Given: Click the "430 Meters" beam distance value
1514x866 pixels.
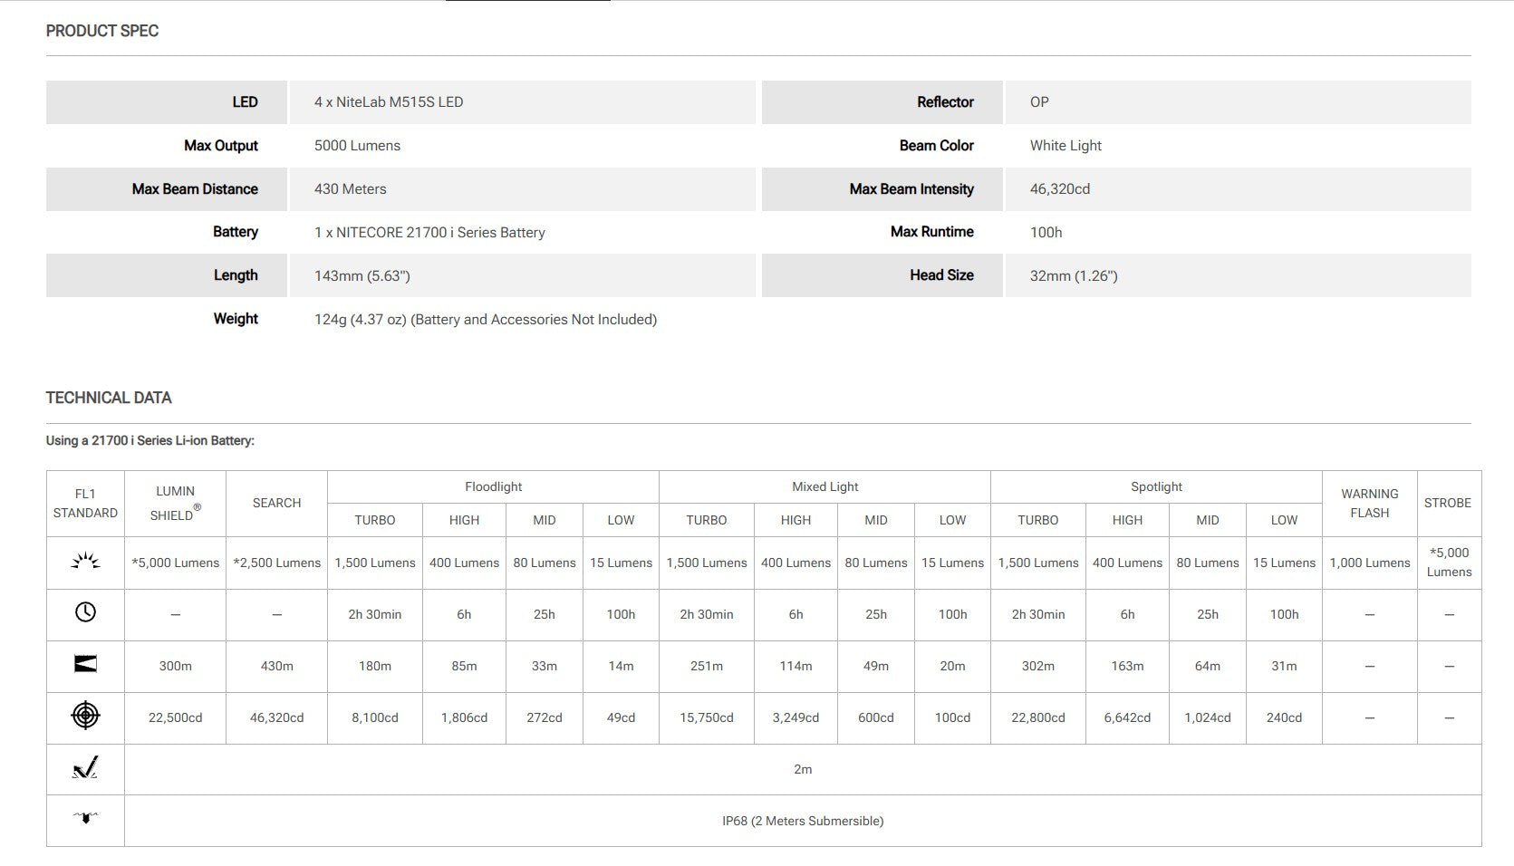Looking at the screenshot, I should [350, 189].
